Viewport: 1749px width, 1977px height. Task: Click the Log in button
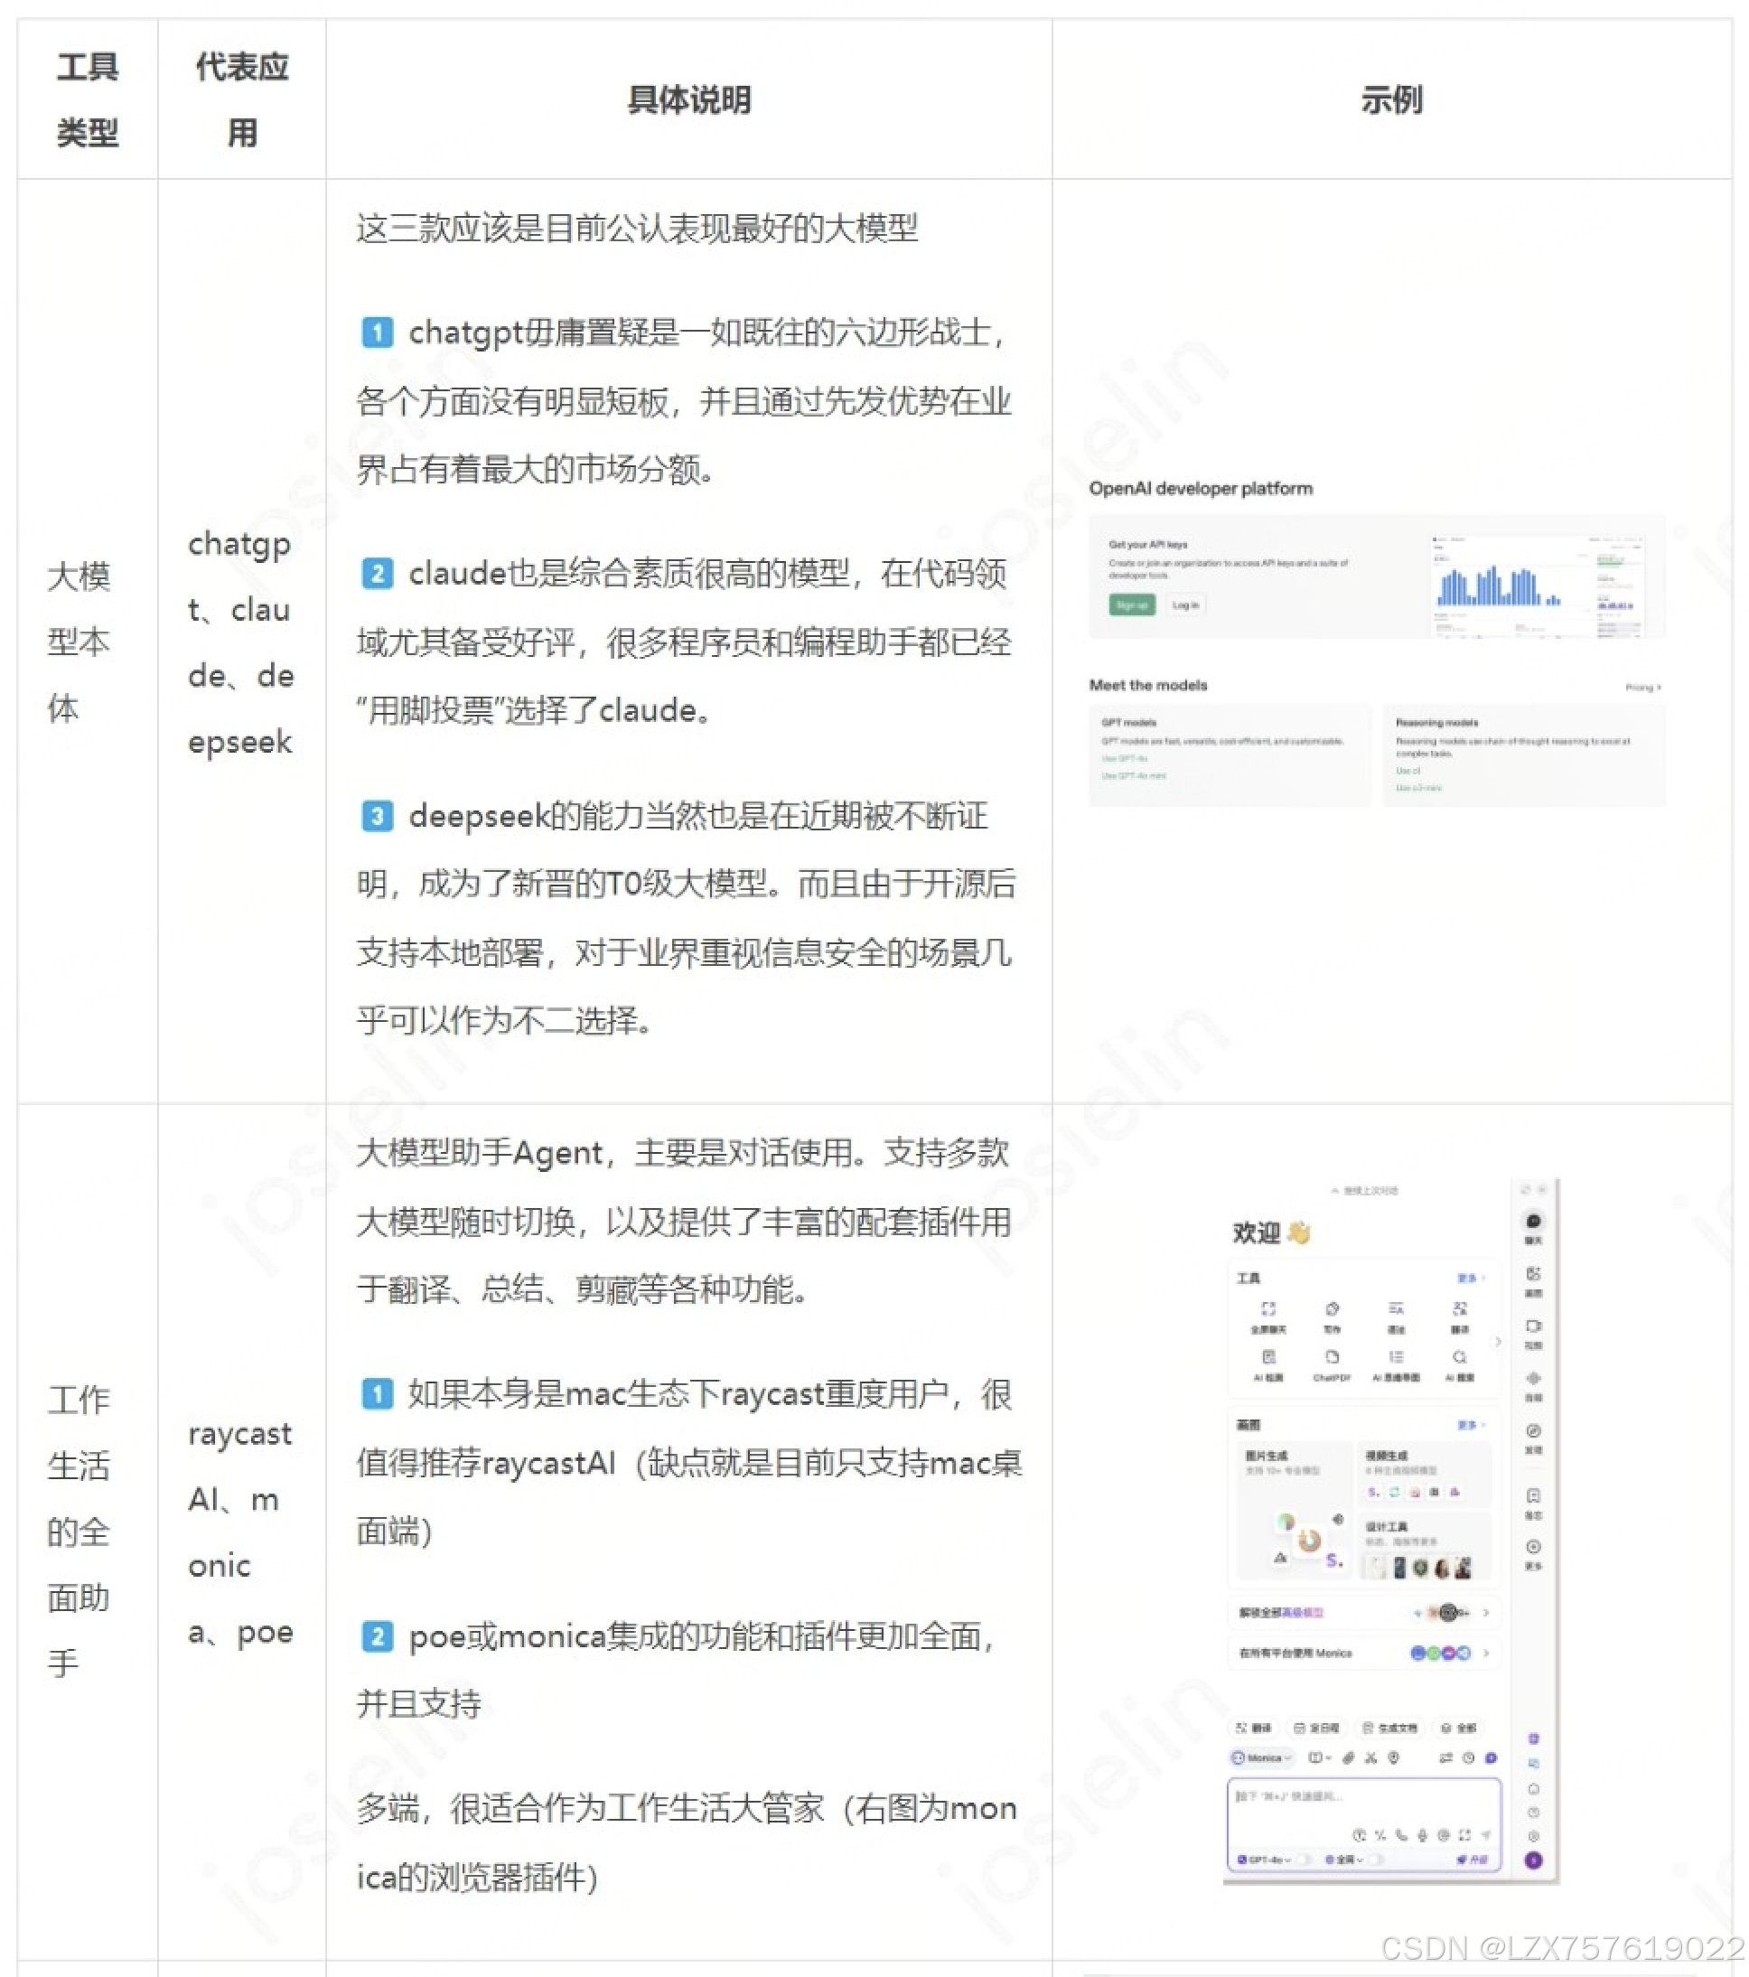pyautogui.click(x=1185, y=604)
